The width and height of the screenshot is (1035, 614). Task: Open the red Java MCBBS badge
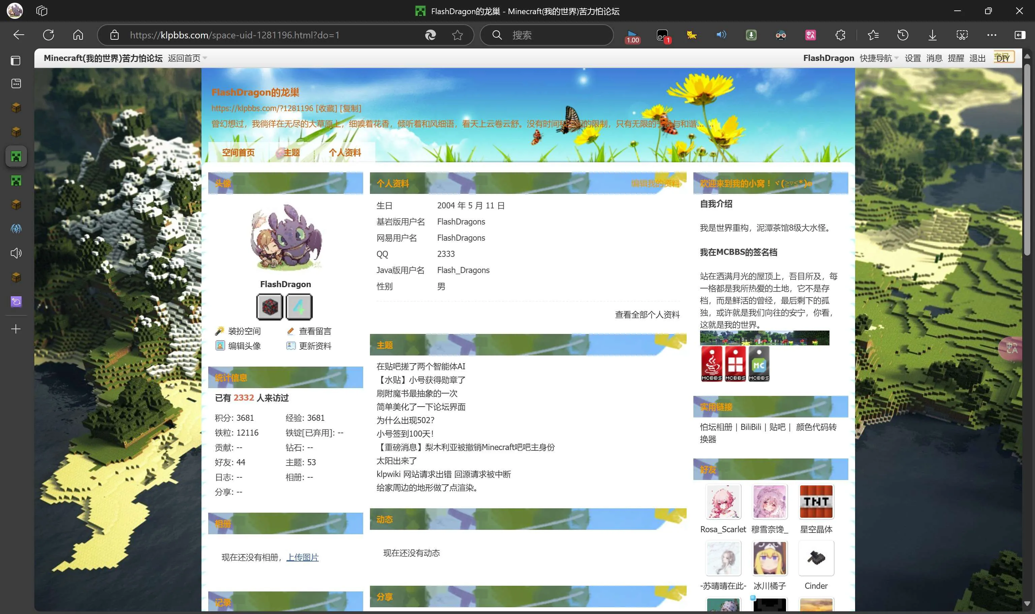point(711,364)
